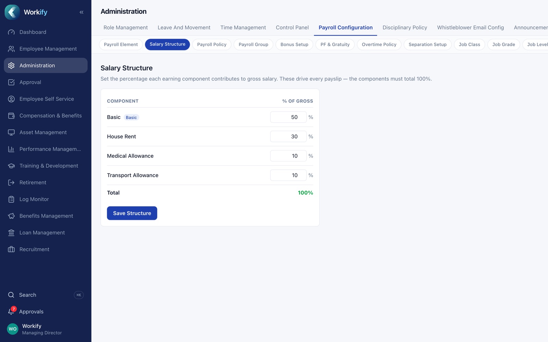
Task: Click the Compensation & Benefits wallet icon
Action: (11, 116)
